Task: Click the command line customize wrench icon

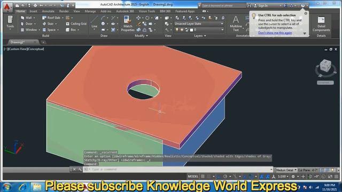Action: click(x=80, y=169)
